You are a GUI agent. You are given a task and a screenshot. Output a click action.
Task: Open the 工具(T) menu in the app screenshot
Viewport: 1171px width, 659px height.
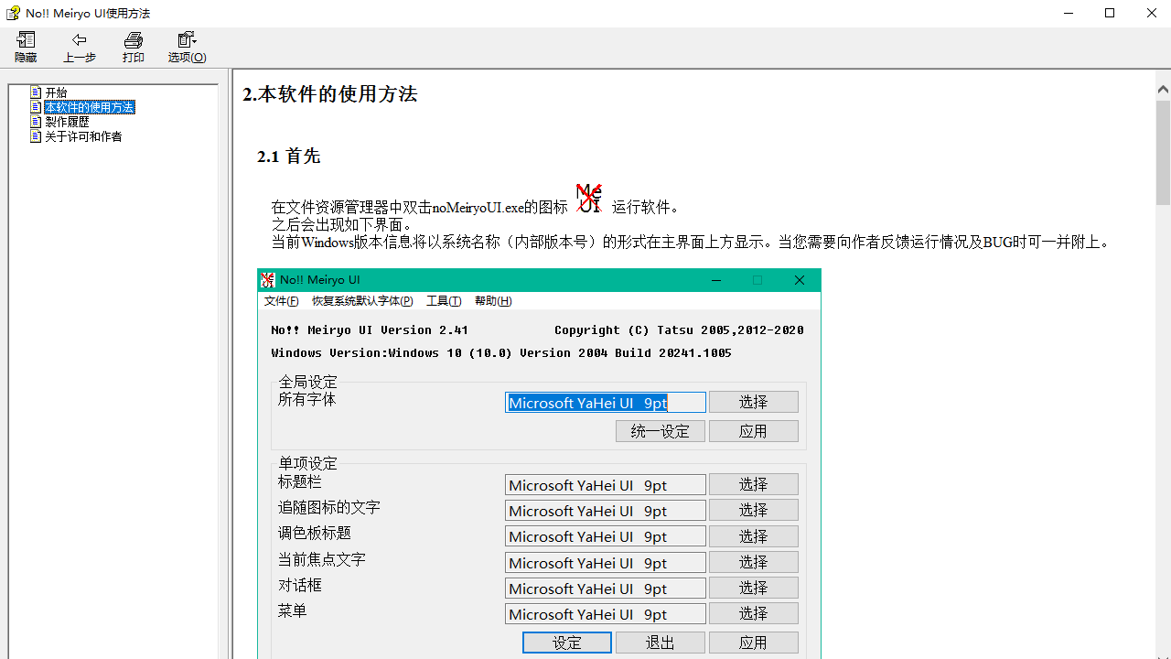point(444,300)
